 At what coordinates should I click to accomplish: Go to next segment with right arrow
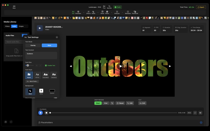[x=170, y=66]
